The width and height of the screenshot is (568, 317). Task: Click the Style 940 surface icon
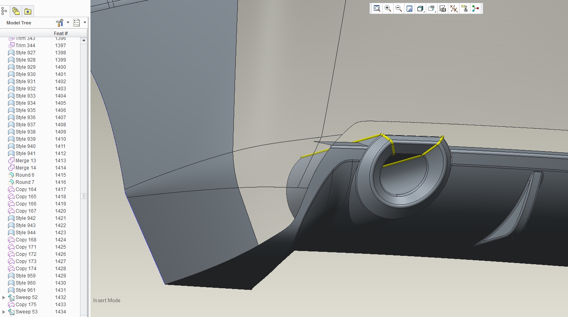click(x=11, y=146)
